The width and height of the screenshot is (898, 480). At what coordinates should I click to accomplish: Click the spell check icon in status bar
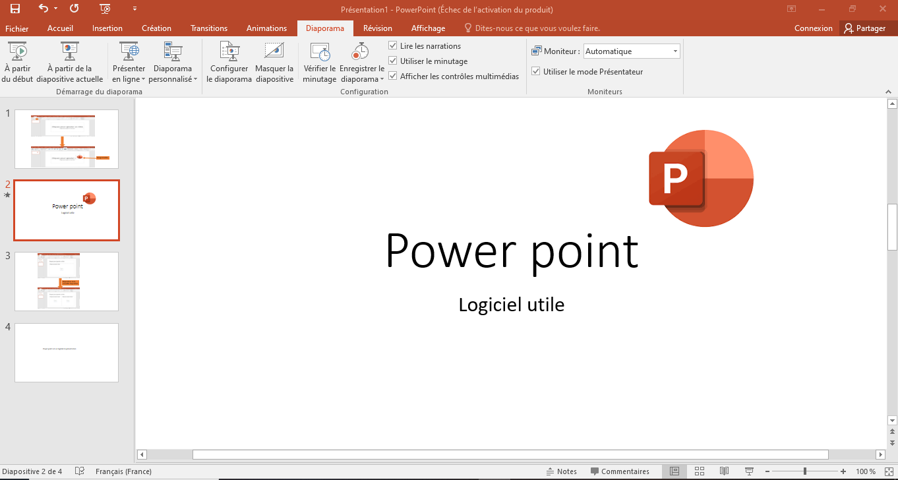[x=80, y=471]
